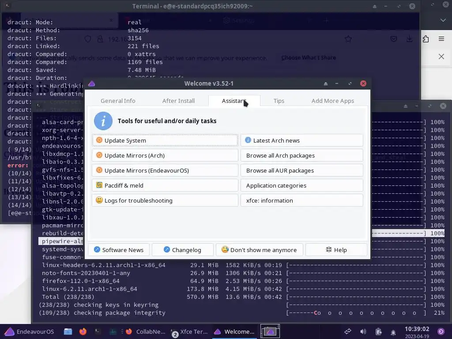Switch to the After Install tab

click(x=178, y=101)
